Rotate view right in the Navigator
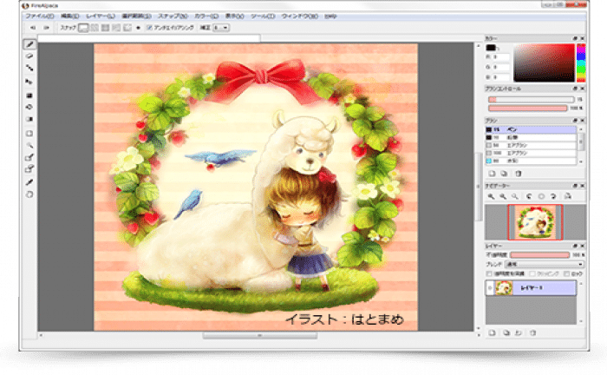This screenshot has width=607, height=375. point(553,196)
